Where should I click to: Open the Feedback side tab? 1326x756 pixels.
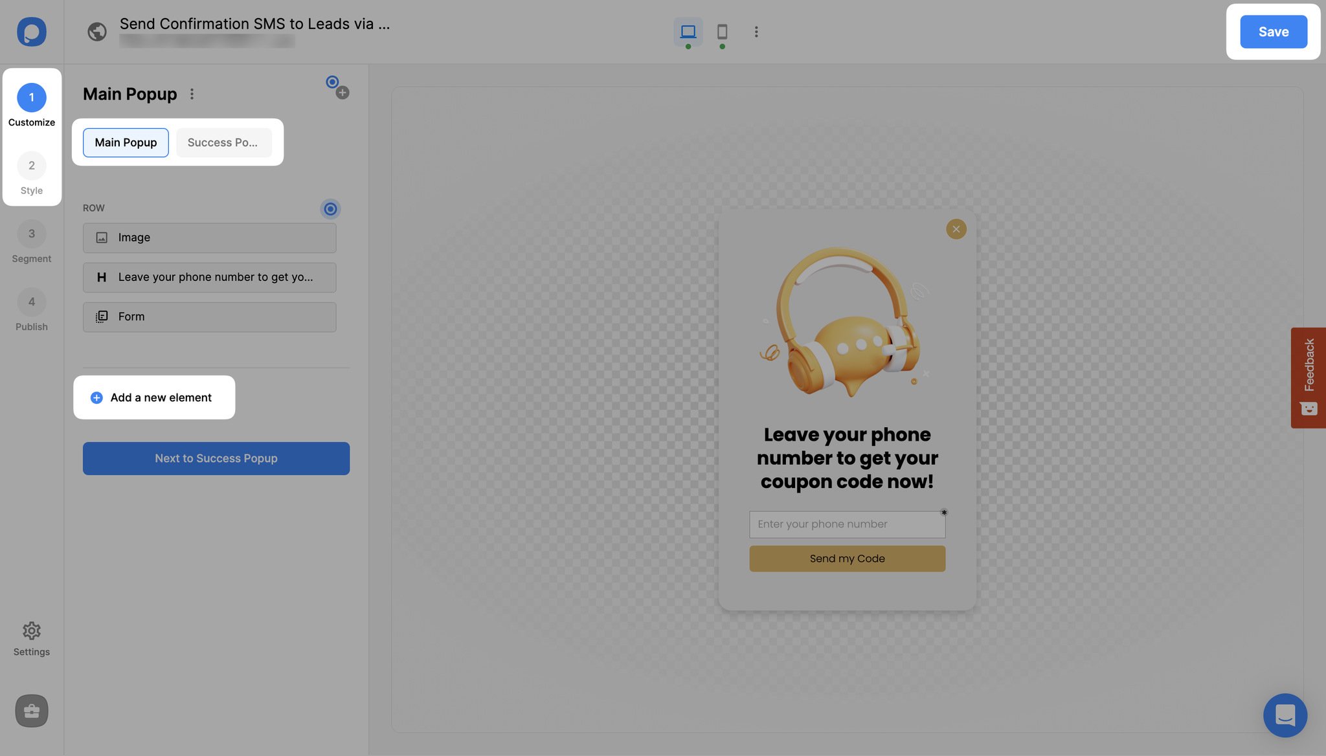[1308, 377]
